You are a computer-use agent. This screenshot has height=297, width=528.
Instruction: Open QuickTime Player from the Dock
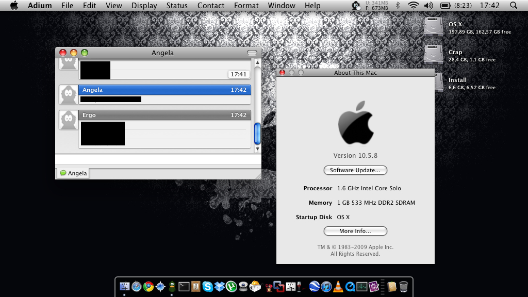[x=350, y=287]
